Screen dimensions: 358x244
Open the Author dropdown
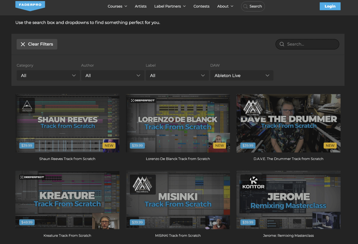[x=113, y=75]
